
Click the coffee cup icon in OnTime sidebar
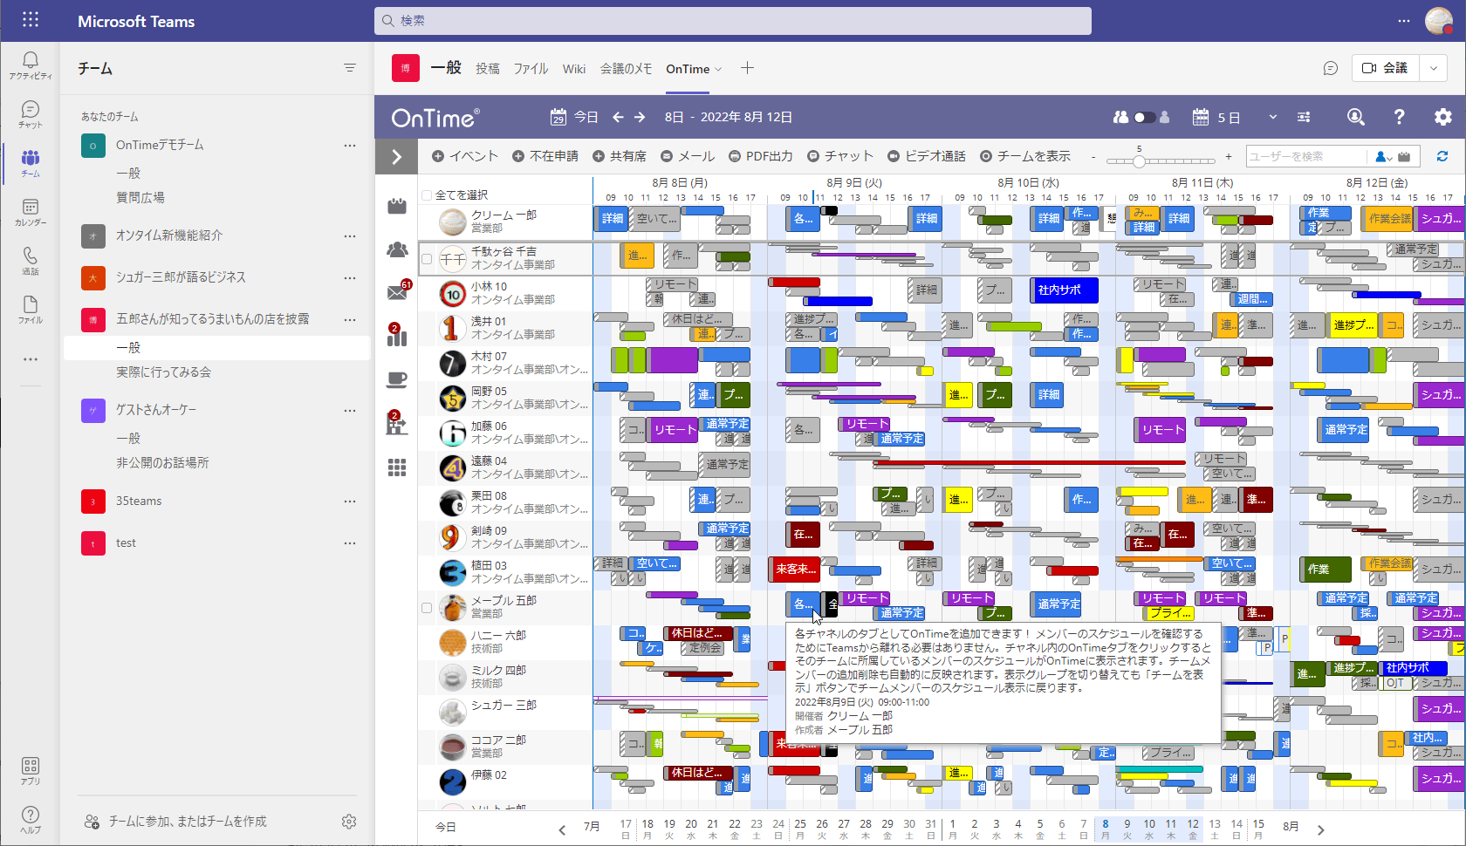click(397, 379)
